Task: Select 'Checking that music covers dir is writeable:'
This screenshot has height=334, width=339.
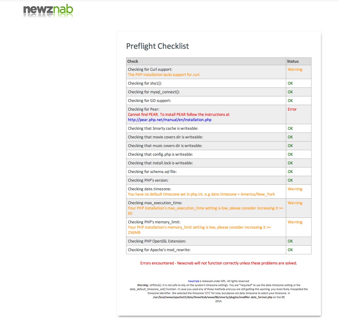Action: click(x=165, y=146)
